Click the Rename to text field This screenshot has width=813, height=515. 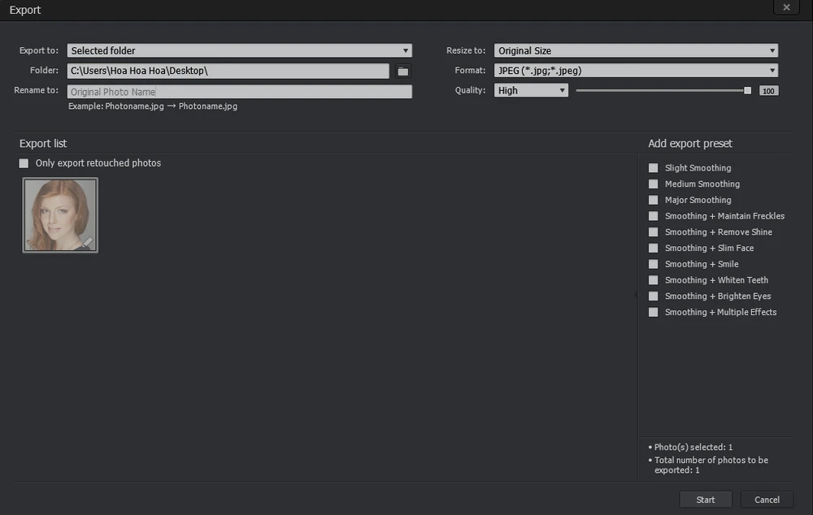click(x=239, y=92)
